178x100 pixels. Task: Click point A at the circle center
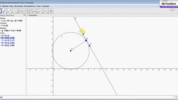pyautogui.click(x=71, y=51)
